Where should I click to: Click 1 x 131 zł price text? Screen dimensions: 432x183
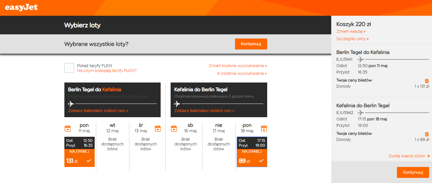pos(422,86)
